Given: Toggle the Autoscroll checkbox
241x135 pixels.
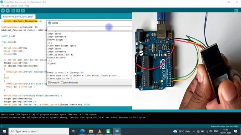Looking at the screenshot, I should [x=49, y=82].
